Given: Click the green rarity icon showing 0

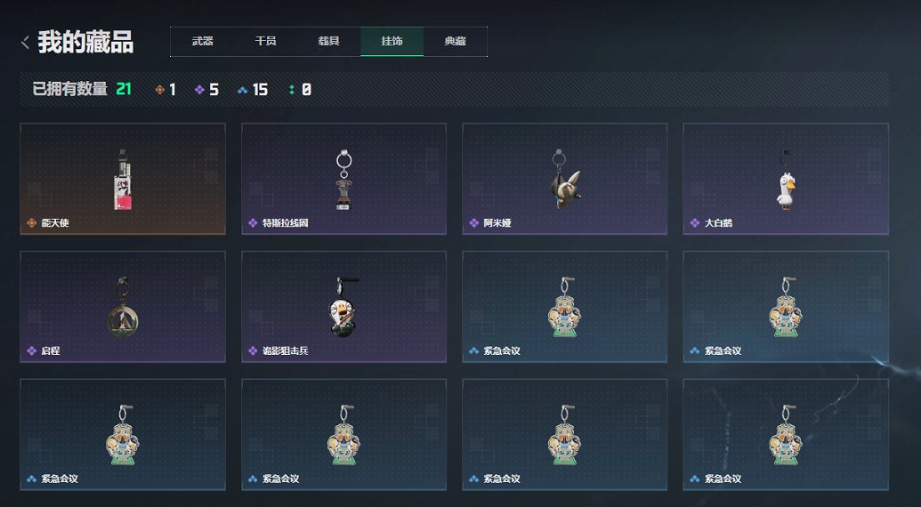Looking at the screenshot, I should (x=291, y=90).
